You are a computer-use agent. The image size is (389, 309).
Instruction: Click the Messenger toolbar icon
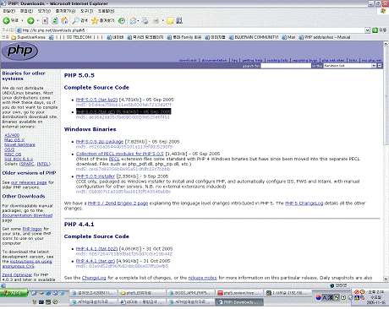click(x=179, y=20)
